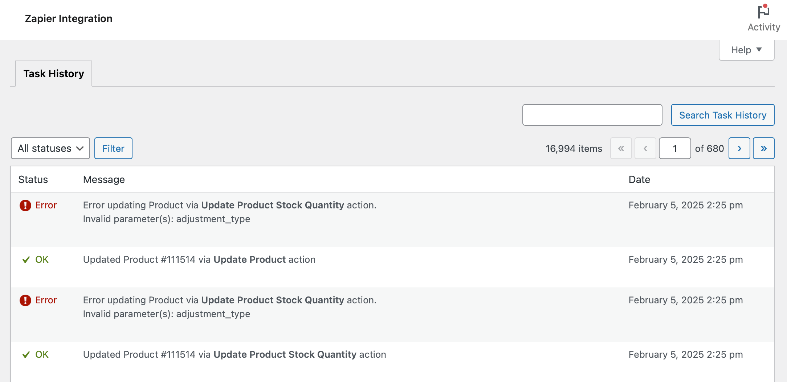Image resolution: width=787 pixels, height=382 pixels.
Task: Click the Zapier Integration page title
Action: pos(69,19)
